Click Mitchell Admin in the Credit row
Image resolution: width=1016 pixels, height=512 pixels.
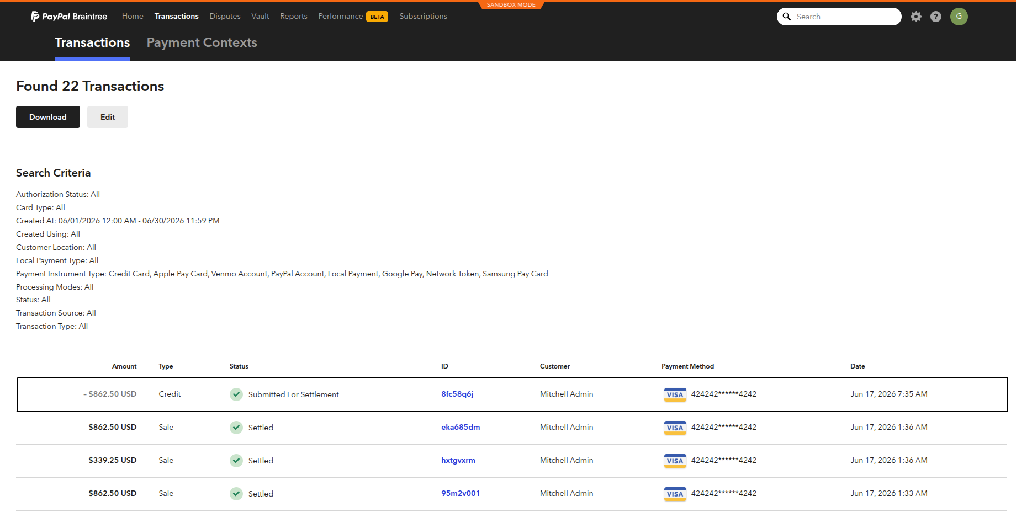point(567,394)
